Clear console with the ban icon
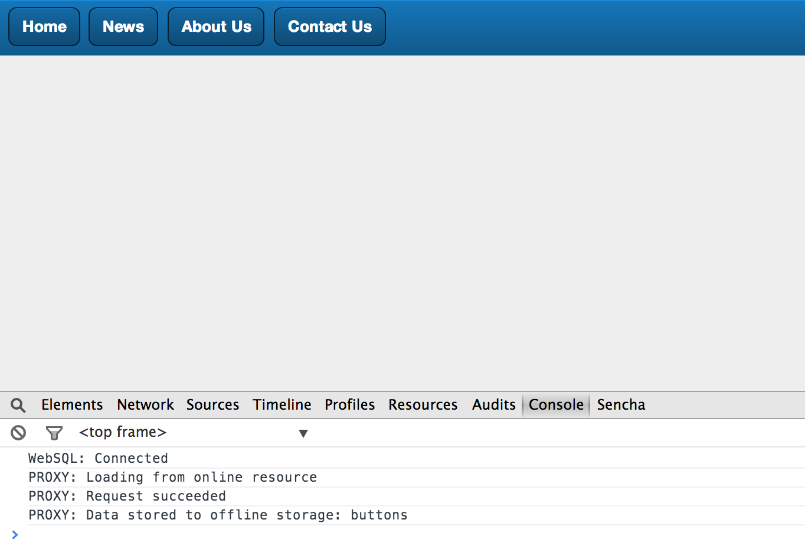 pos(18,433)
